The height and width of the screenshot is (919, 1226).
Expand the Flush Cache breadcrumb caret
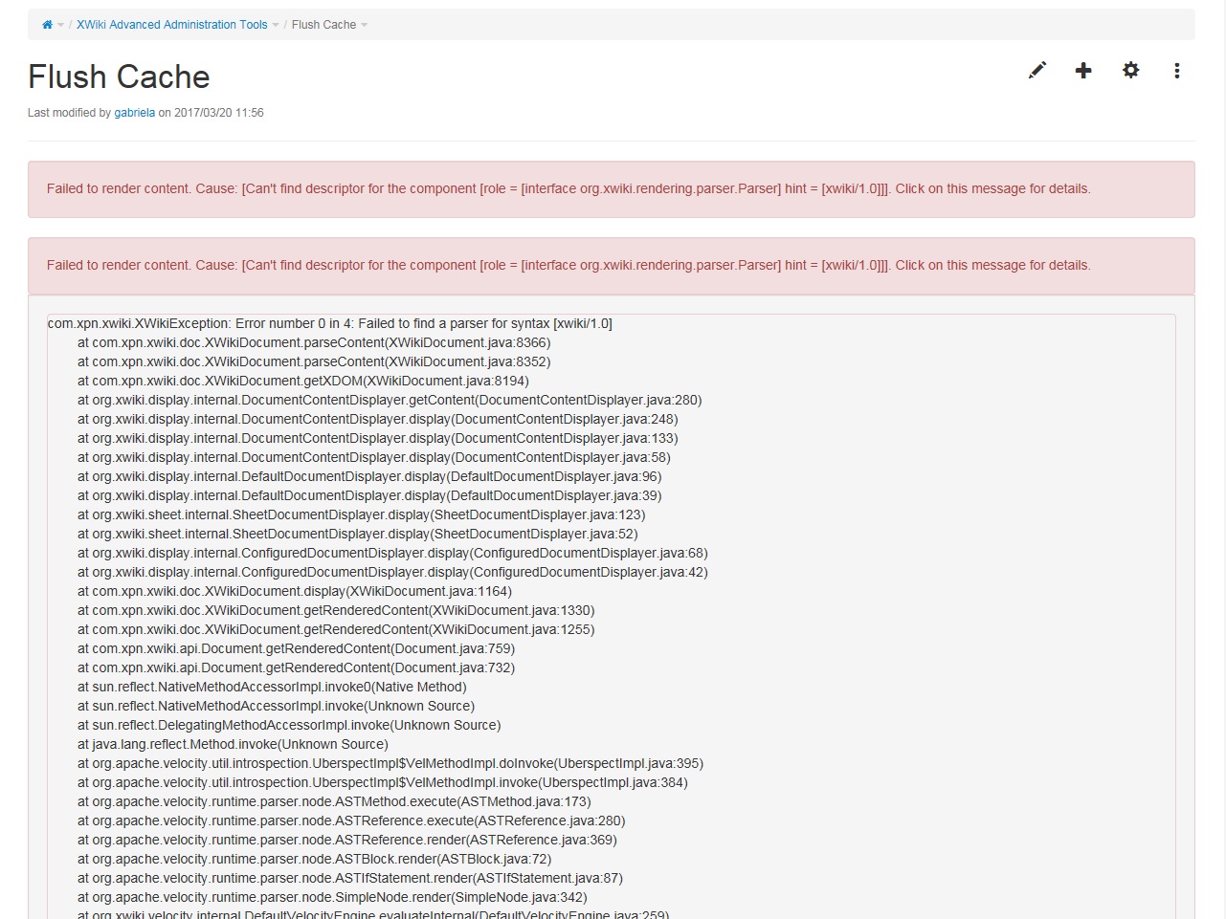coord(364,25)
